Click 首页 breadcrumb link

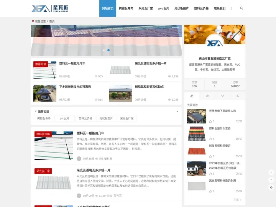click(x=52, y=21)
